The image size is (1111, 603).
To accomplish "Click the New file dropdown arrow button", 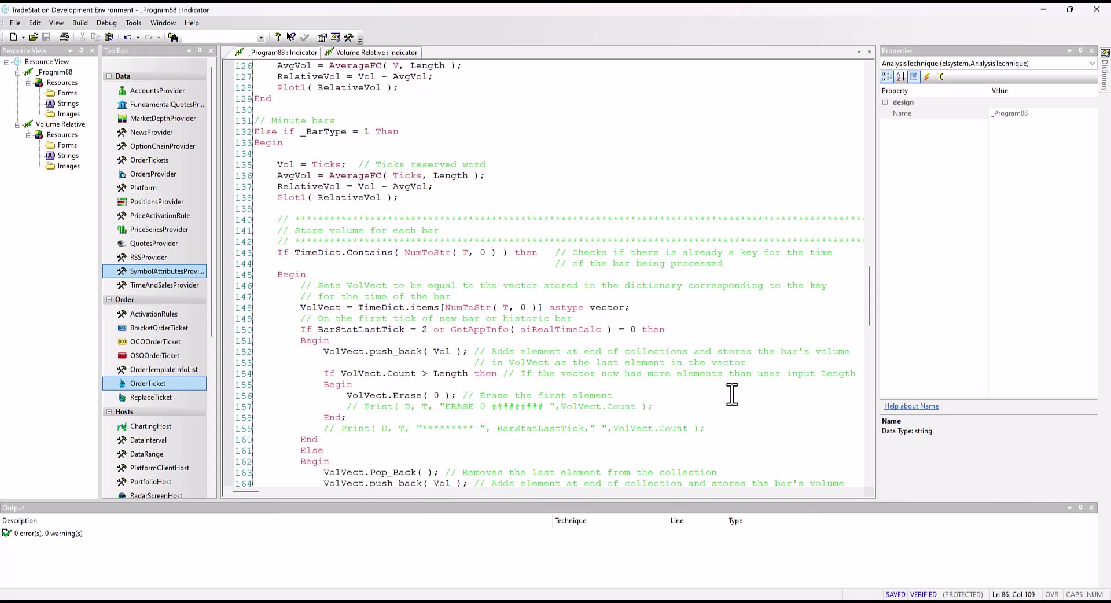I will (x=23, y=37).
